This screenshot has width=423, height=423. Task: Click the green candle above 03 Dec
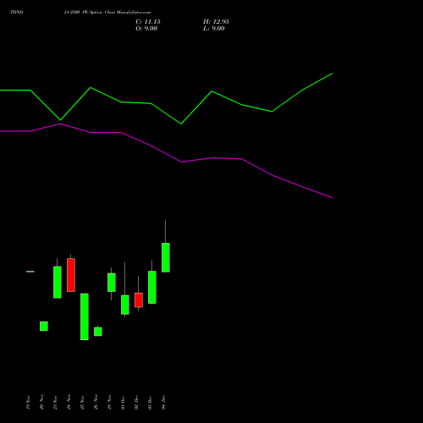(152, 288)
